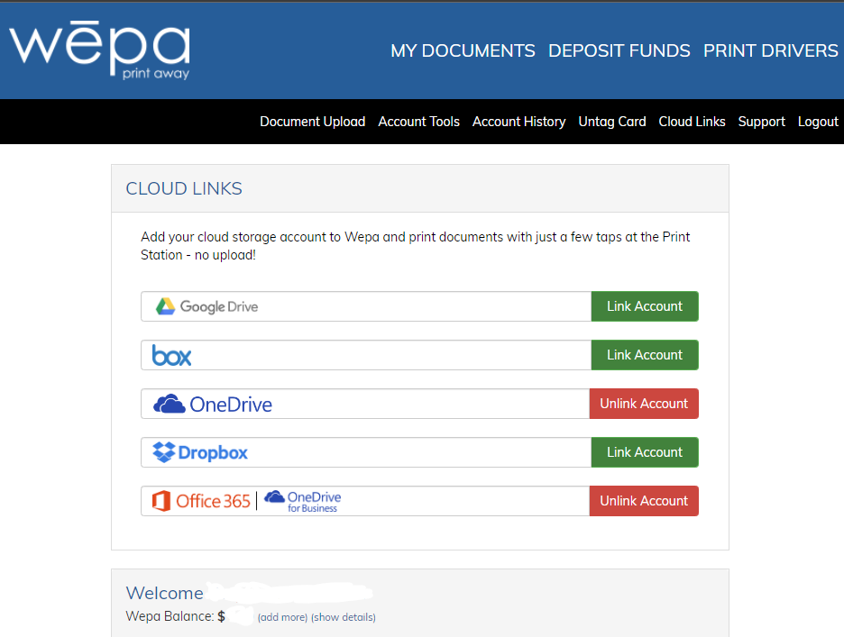
Task: Select Untag Card in the black menu bar
Action: [612, 122]
